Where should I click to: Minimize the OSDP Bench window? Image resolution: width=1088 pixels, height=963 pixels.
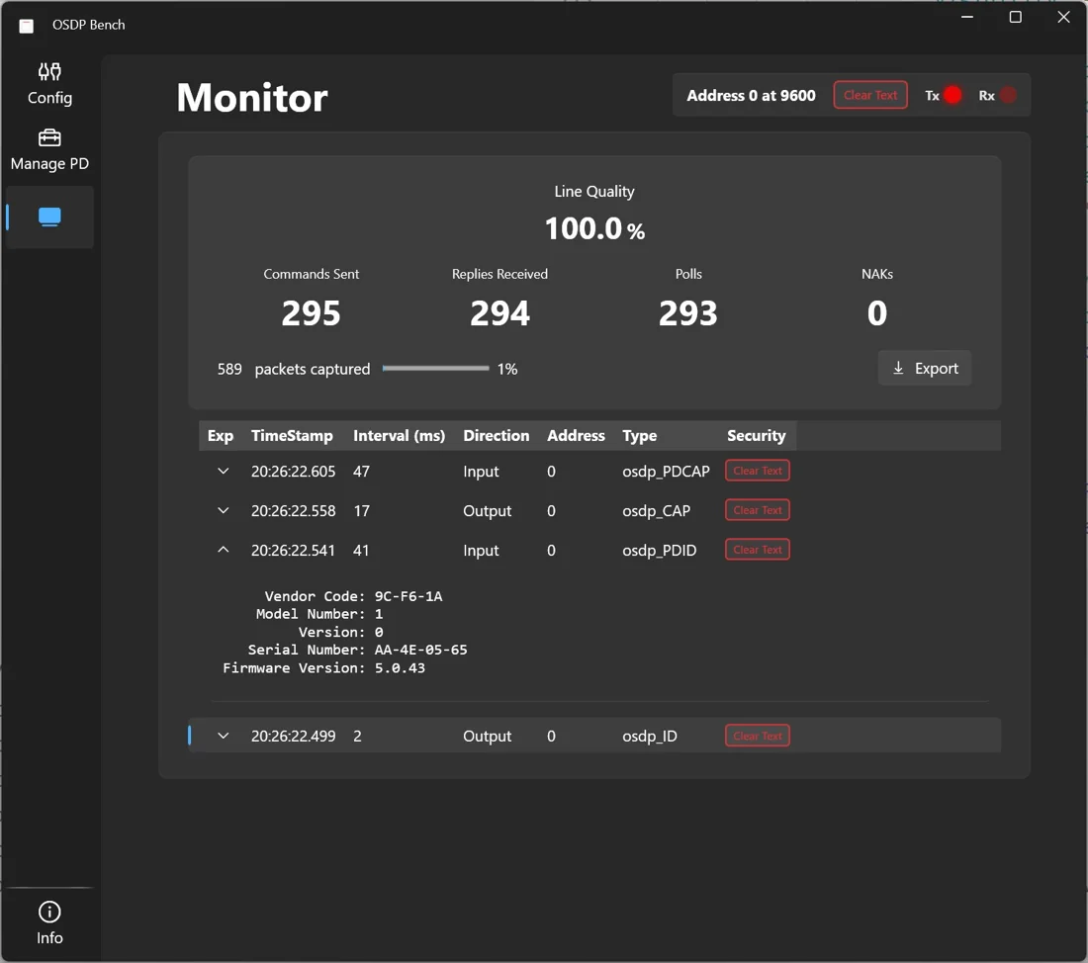click(967, 17)
